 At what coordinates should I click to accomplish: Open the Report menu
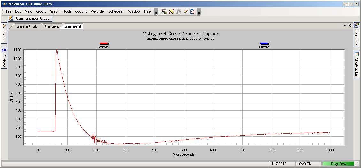pyautogui.click(x=41, y=11)
